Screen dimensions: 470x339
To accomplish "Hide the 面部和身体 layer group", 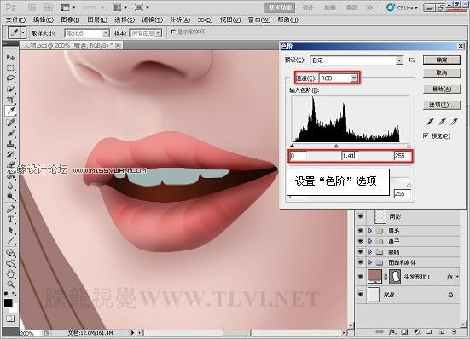I will click(x=361, y=262).
